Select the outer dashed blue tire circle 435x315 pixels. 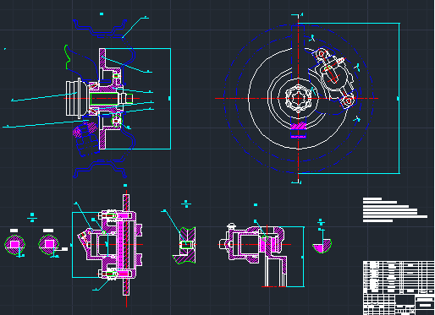(298, 98)
